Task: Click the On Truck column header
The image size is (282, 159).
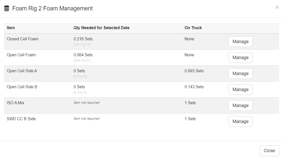Action: tap(193, 28)
